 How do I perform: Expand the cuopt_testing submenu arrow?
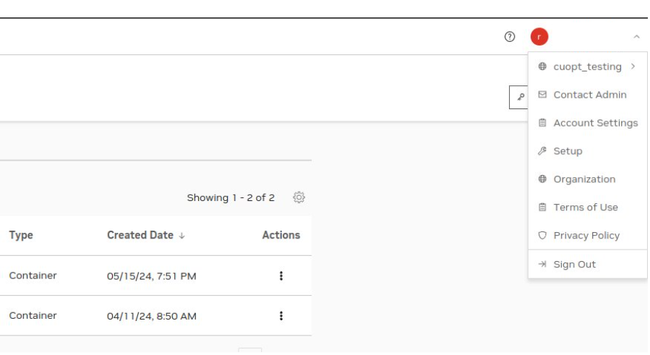(x=633, y=67)
